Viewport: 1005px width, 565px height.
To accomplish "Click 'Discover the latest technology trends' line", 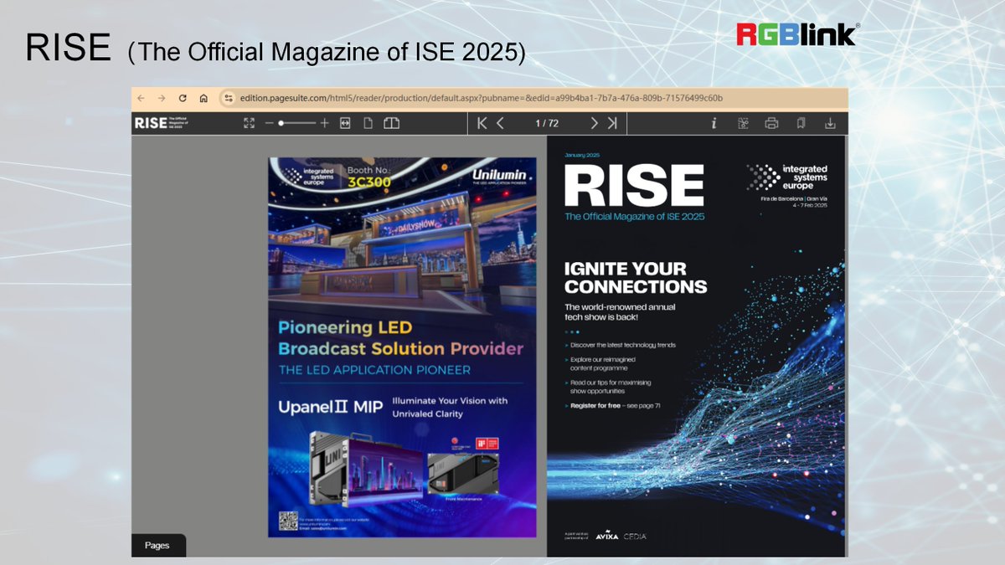I will pyautogui.click(x=623, y=345).
